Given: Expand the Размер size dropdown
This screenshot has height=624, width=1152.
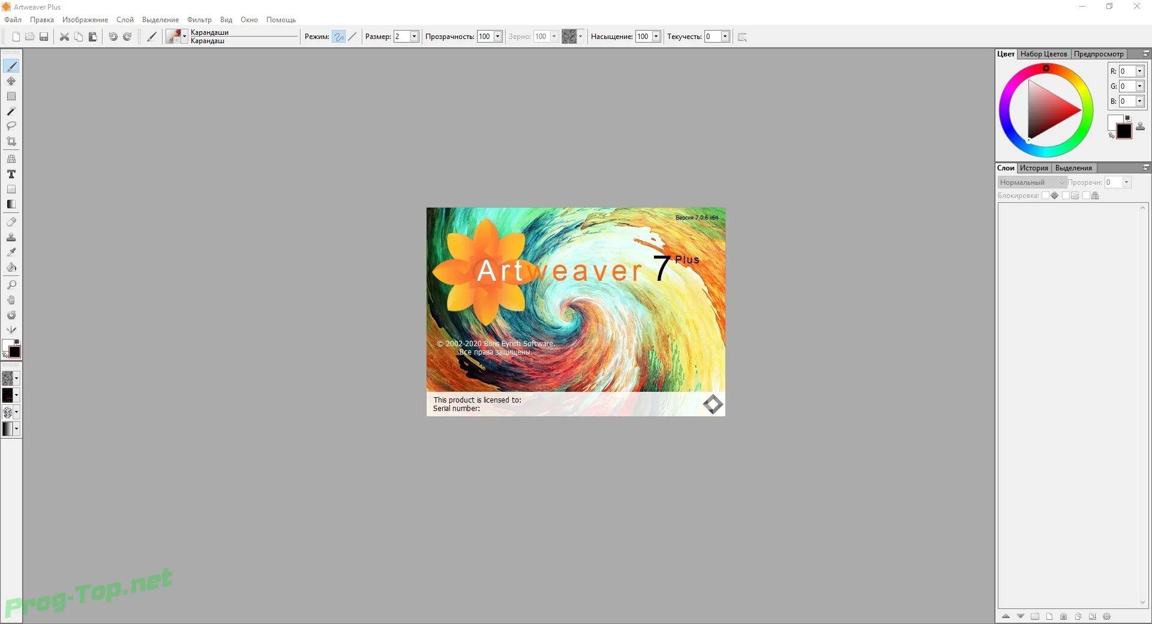Looking at the screenshot, I should coord(414,37).
